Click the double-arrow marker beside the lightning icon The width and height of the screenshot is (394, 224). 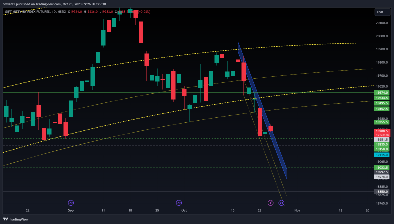[281, 203]
